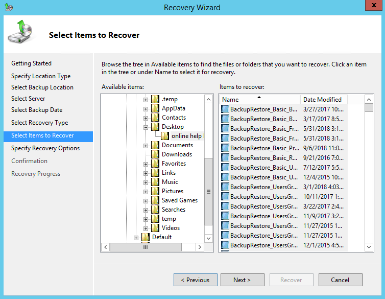
Task: Click the Previous button
Action: pyautogui.click(x=195, y=280)
